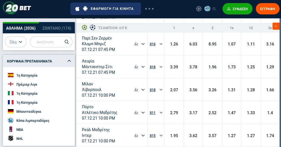Open statistics icon for Μίλαν vs Λίβερπουλ
The height and width of the screenshot is (147, 281).
point(136,90)
